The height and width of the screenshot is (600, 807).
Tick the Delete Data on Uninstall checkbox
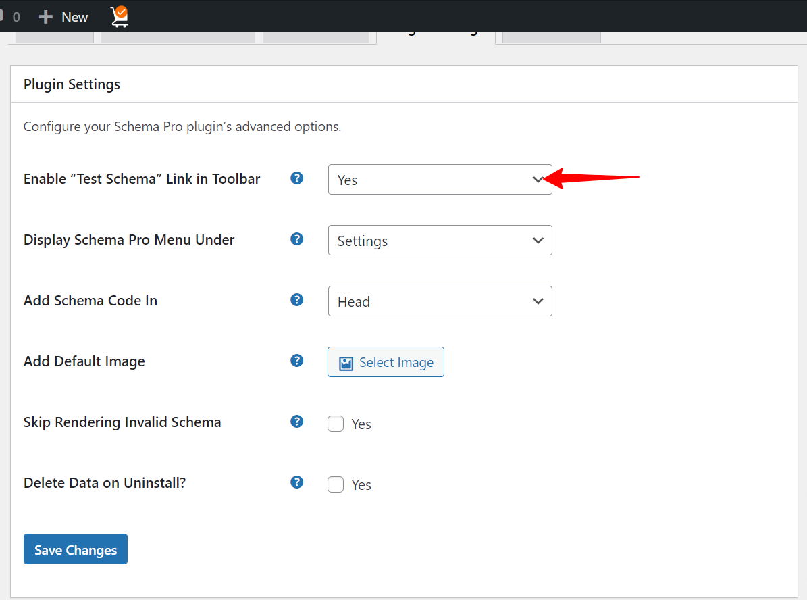click(x=336, y=484)
